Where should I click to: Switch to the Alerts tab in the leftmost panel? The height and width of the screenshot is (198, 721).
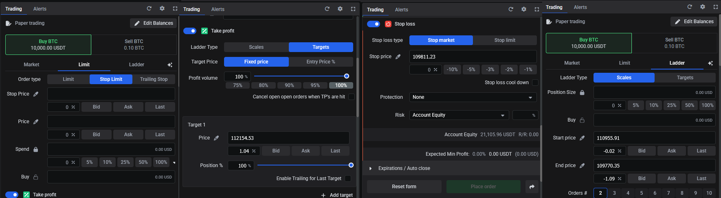pyautogui.click(x=40, y=9)
